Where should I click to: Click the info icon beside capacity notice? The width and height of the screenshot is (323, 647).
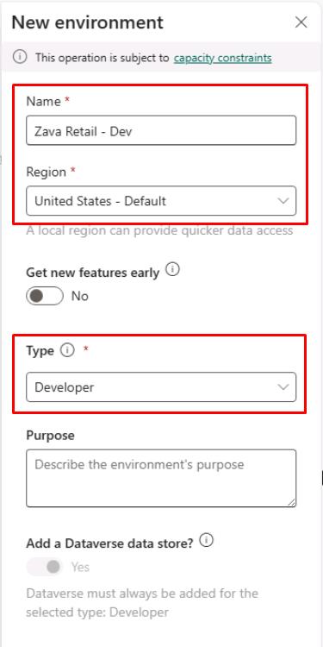[20, 57]
